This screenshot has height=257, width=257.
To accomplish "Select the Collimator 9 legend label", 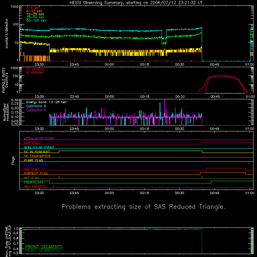I will click(36, 110).
